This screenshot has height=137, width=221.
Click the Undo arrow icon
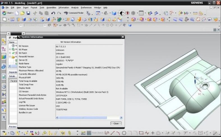(x=53, y=13)
